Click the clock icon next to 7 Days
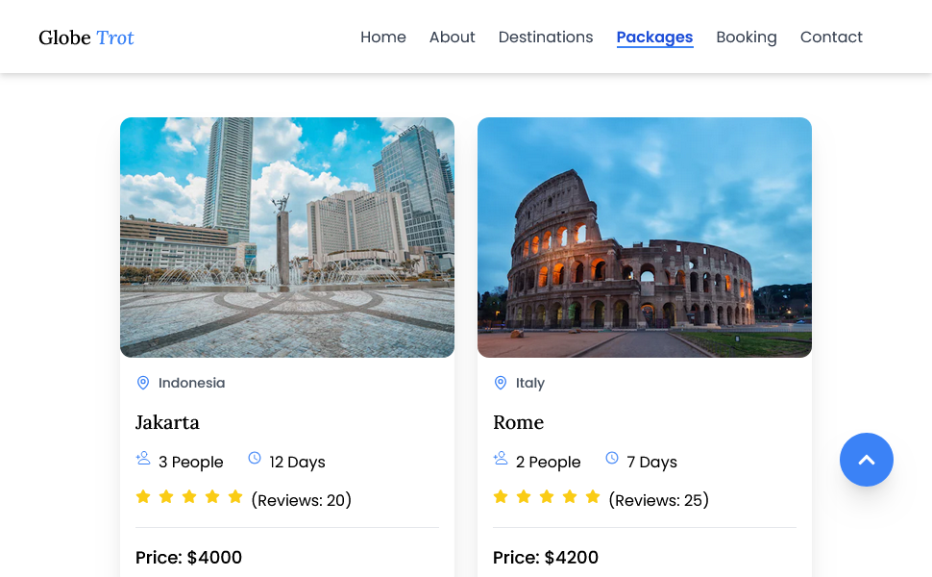Screen dimensions: 932x577 pos(612,459)
